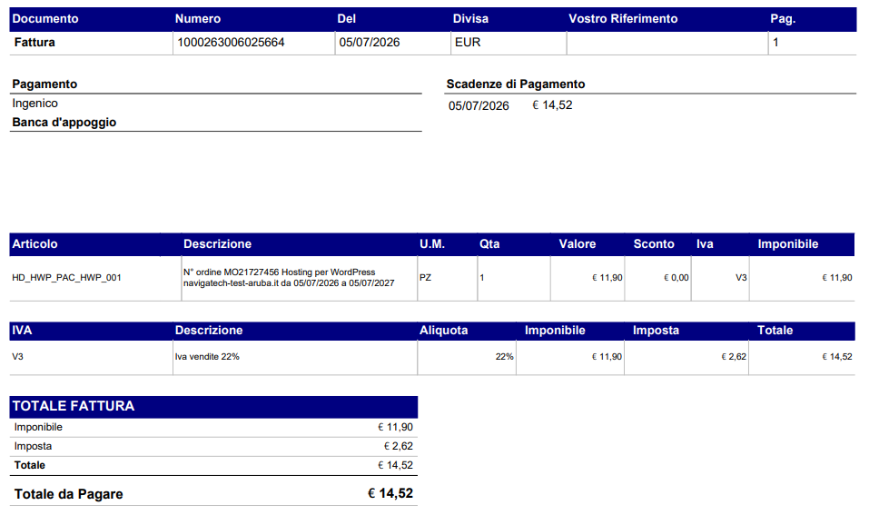Viewport: 869px width, 525px height.
Task: Click the 'Vostro Riferimento' column header
Action: pyautogui.click(x=623, y=19)
